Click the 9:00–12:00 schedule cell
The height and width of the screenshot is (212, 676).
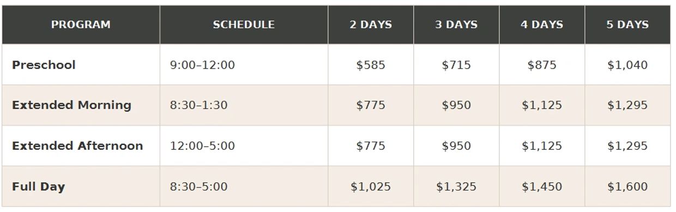point(202,65)
